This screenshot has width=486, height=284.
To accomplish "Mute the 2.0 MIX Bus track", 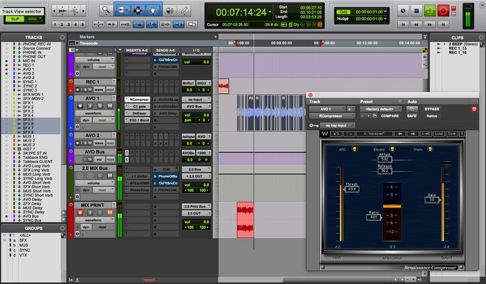I will (110, 176).
